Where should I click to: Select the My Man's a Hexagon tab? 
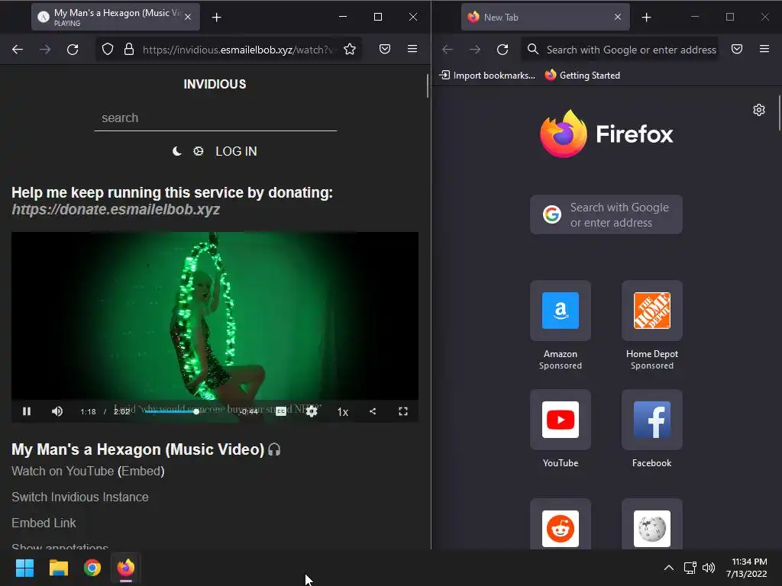[x=116, y=17]
